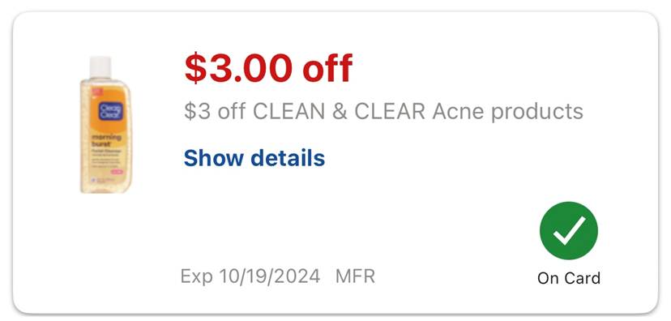Click the MFR manufacturer coupon tag
The height and width of the screenshot is (321, 671).
coord(355,276)
